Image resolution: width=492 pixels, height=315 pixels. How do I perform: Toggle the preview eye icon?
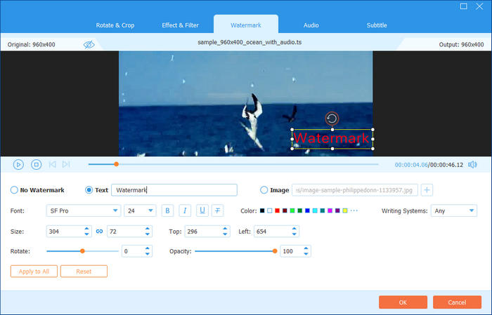(89, 44)
